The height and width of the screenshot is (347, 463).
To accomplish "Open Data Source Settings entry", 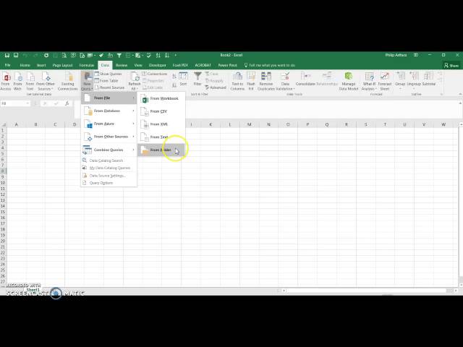I will [108, 176].
